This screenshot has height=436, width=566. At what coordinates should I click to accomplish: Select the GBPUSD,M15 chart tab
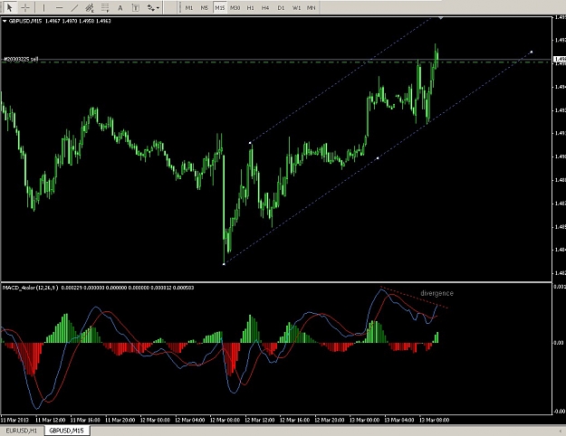66,431
